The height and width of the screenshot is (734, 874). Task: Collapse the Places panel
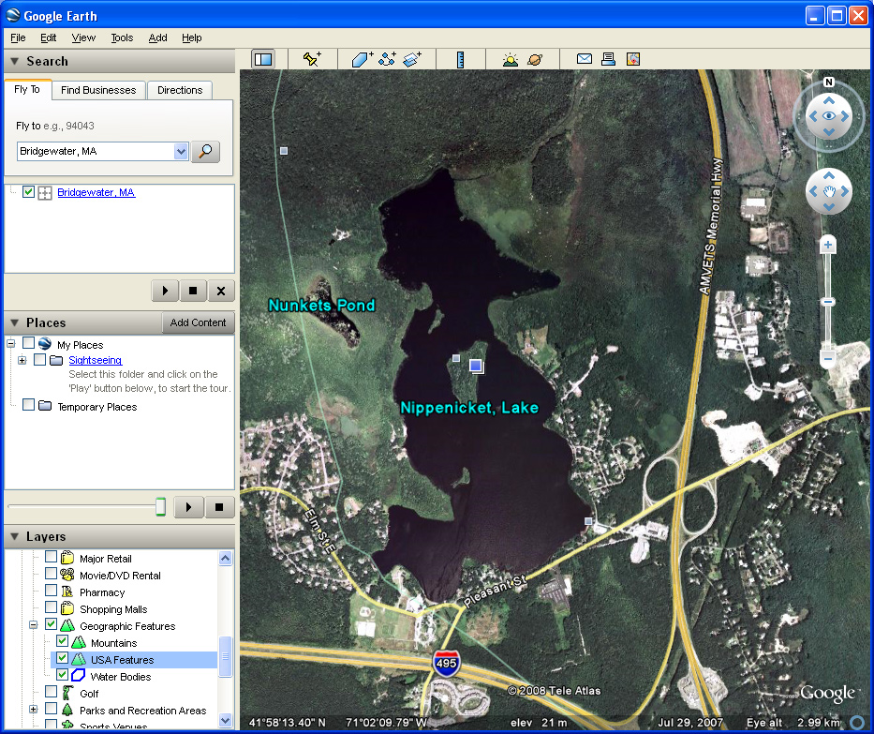(14, 322)
